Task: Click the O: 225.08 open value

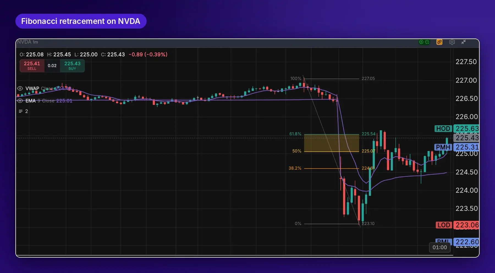Action: click(32, 54)
